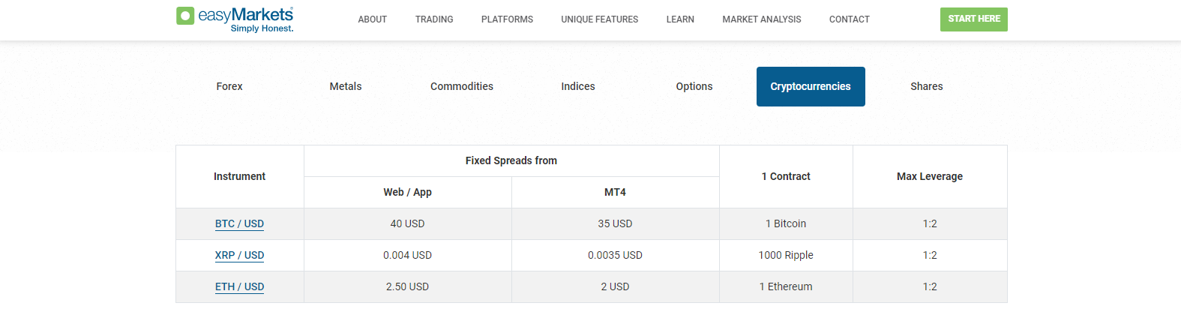Open the Market Analysis menu

click(x=762, y=19)
